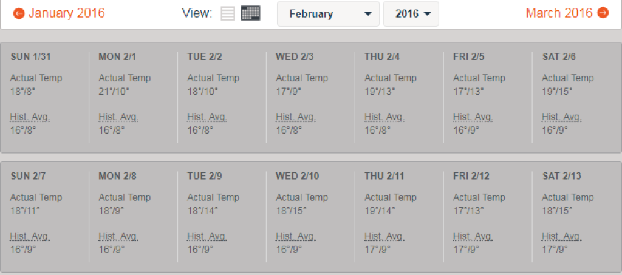Screen dimensions: 622x275
Task: Open the 2016 year dropdown
Action: click(x=411, y=14)
